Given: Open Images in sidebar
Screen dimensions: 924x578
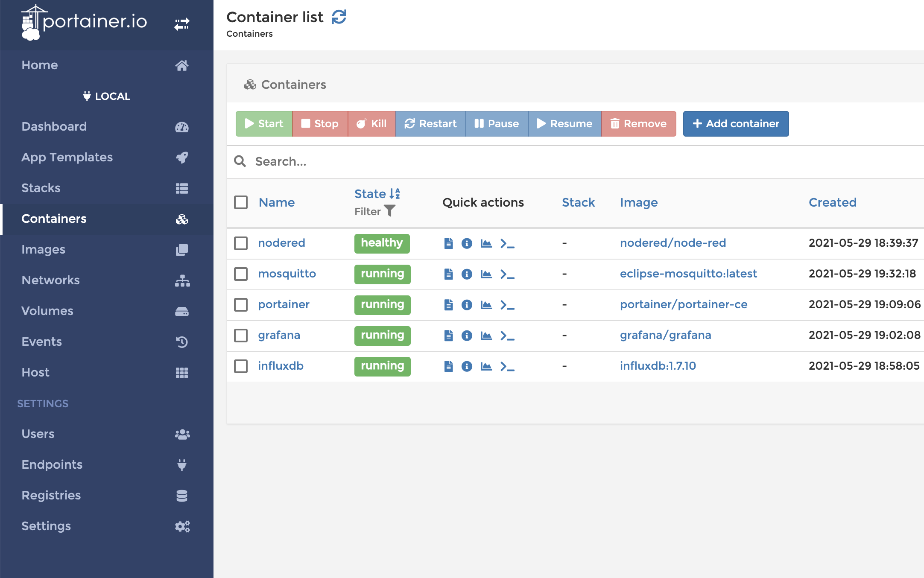Looking at the screenshot, I should (107, 249).
